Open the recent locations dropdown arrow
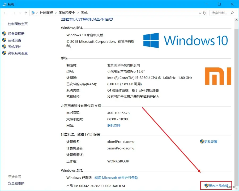The height and width of the screenshot is (191, 239). [x=20, y=13]
